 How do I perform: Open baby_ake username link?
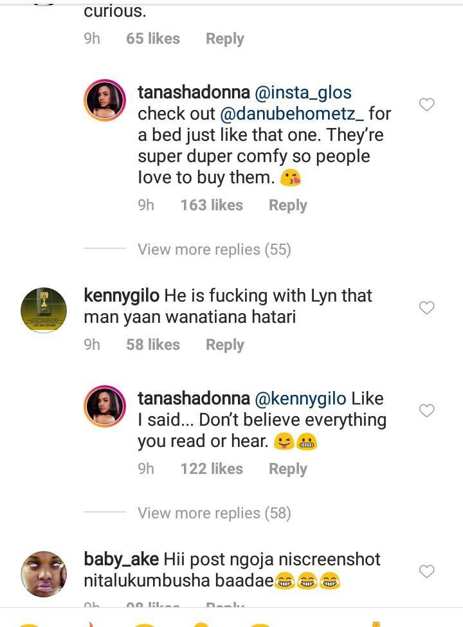[x=121, y=559]
